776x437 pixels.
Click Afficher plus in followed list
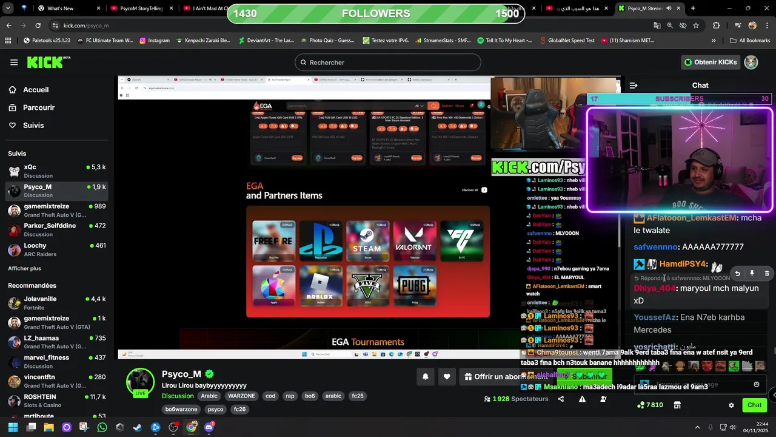[24, 268]
